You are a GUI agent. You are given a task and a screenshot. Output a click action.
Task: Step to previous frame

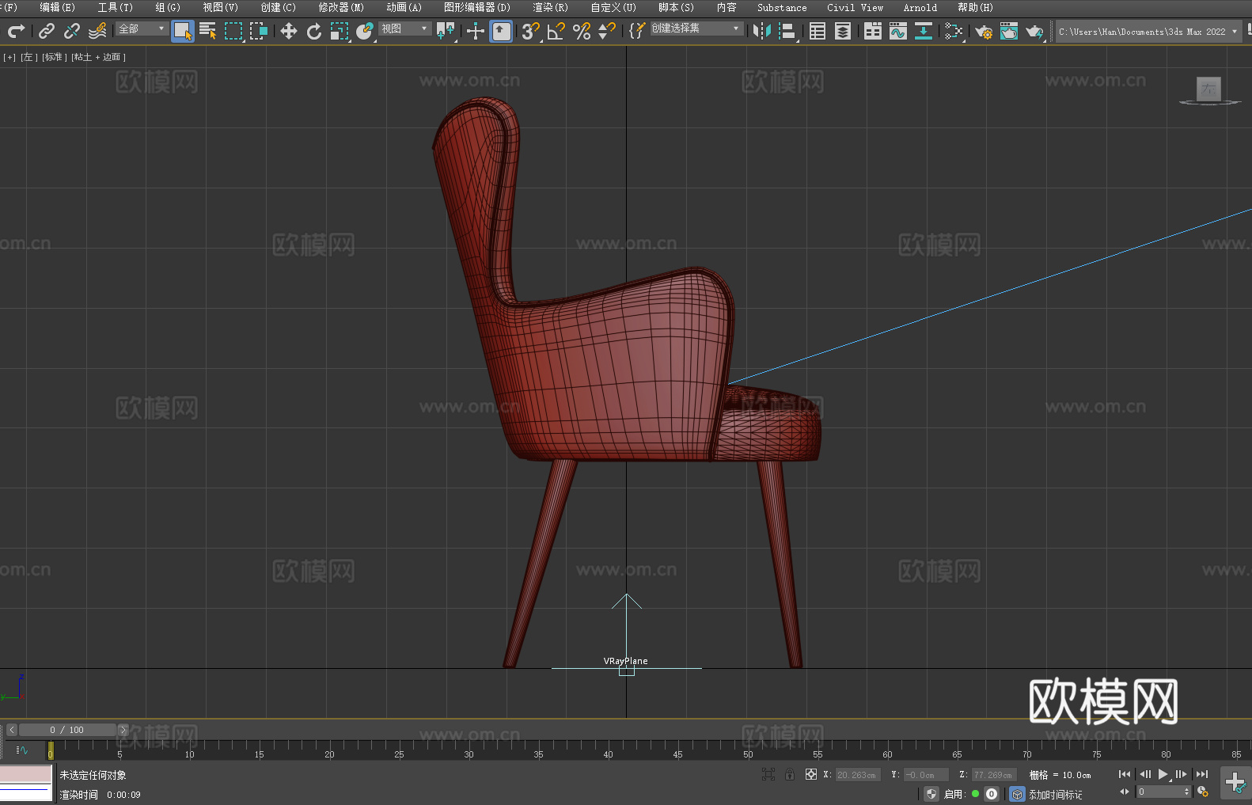(x=1144, y=774)
